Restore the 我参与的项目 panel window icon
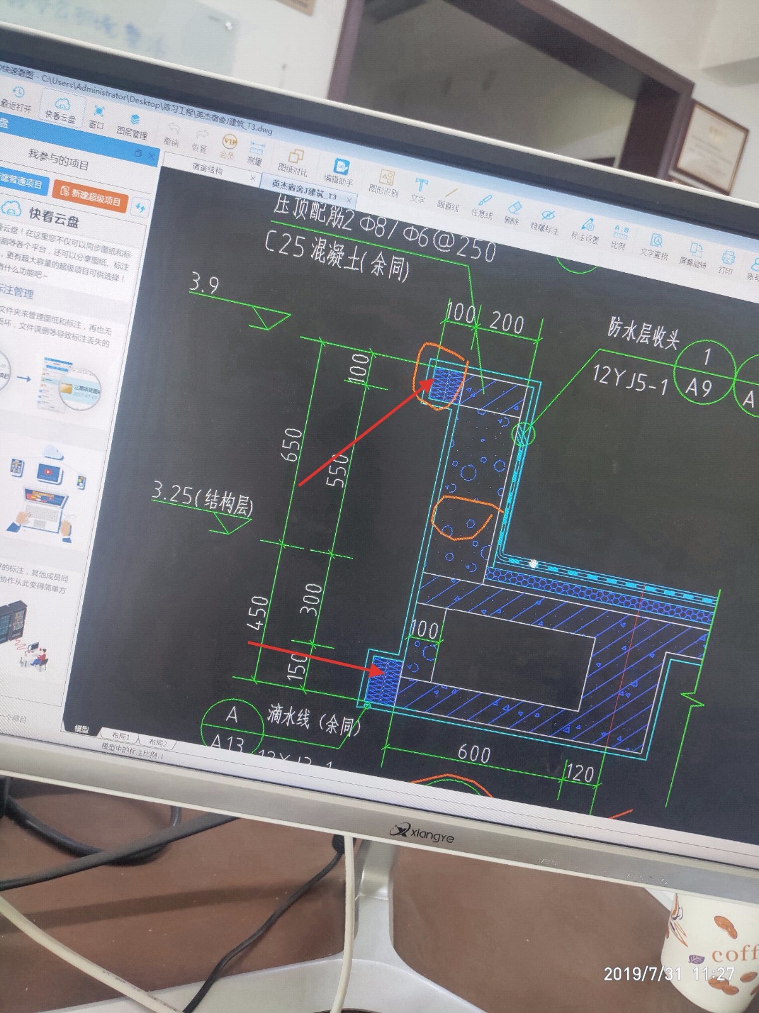 tap(138, 152)
